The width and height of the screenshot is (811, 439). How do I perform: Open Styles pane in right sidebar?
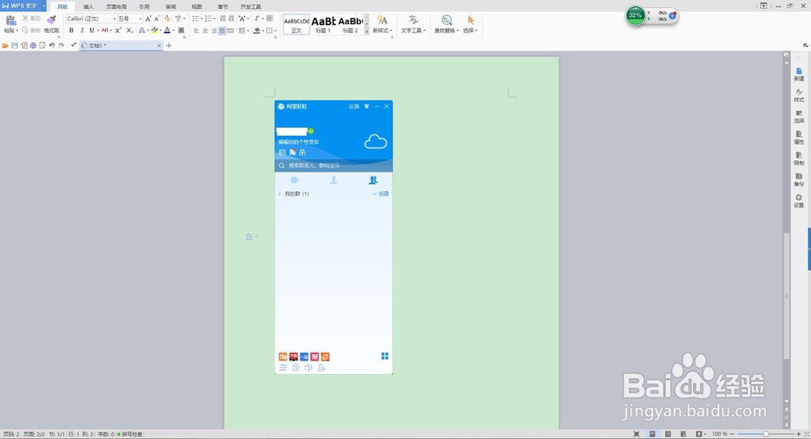tap(799, 95)
